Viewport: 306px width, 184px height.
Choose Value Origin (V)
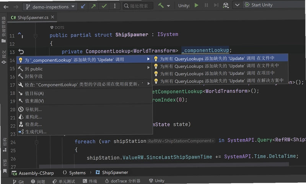pyautogui.click(x=84, y=101)
